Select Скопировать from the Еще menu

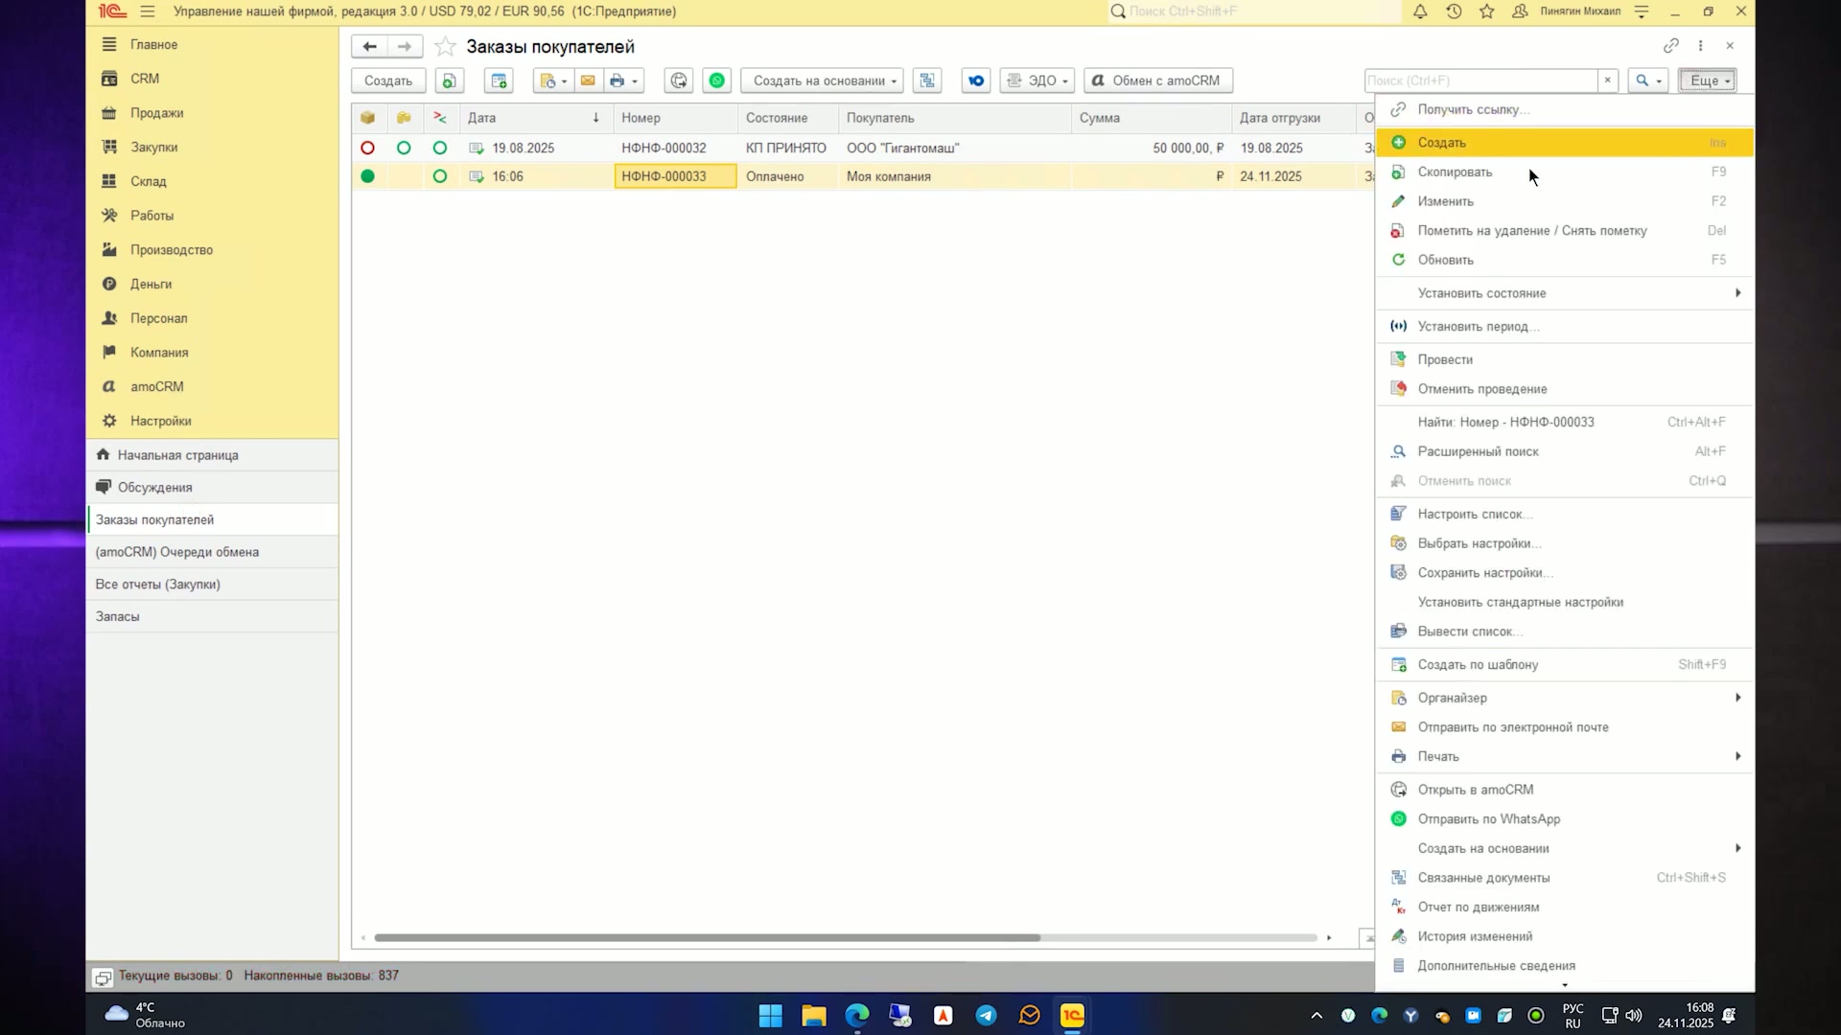(x=1565, y=172)
